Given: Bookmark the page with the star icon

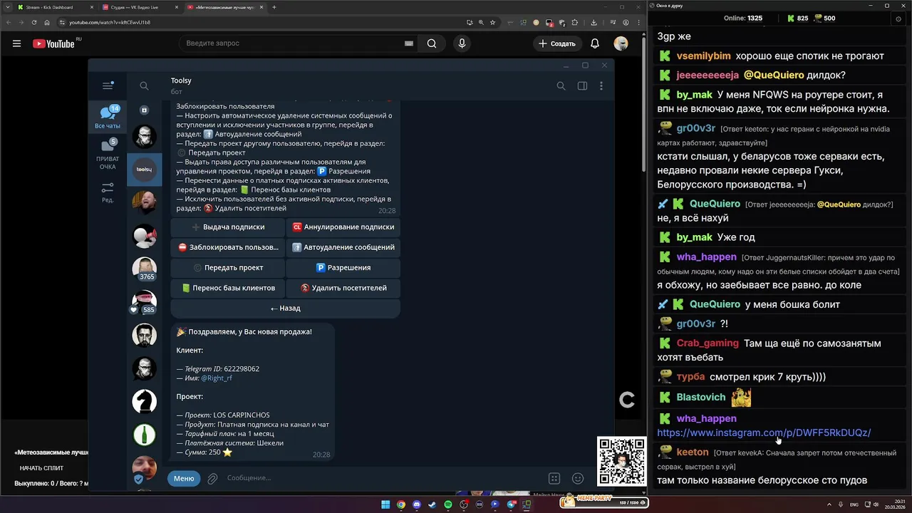Looking at the screenshot, I should (x=492, y=22).
